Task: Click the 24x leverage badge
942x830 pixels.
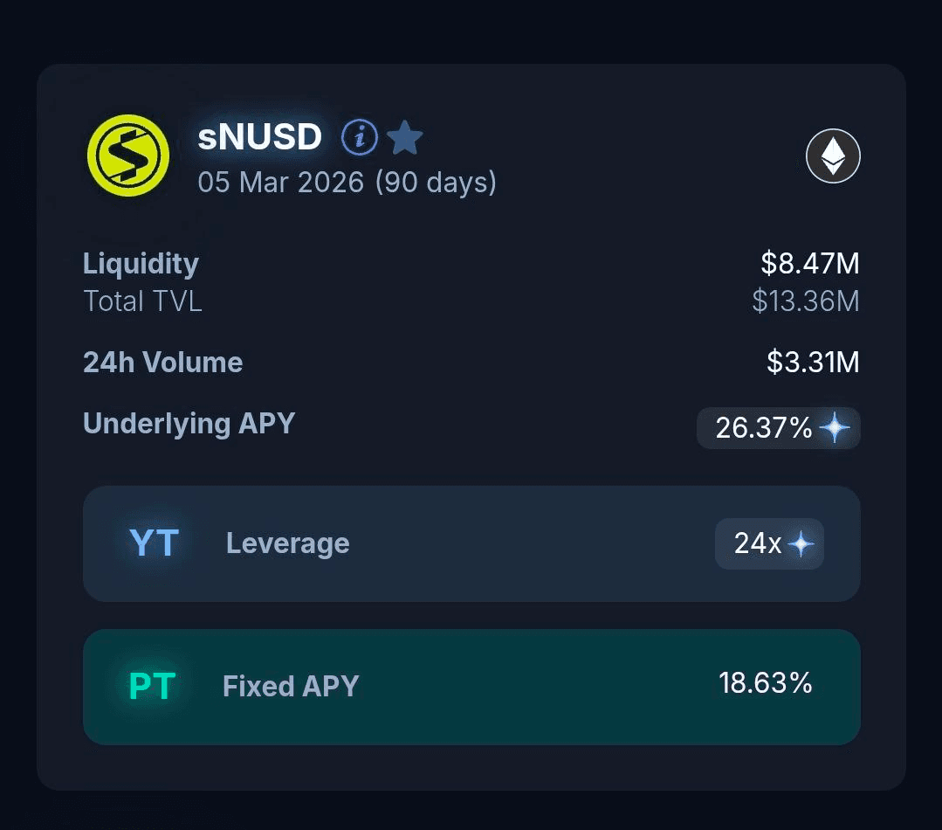Action: [x=758, y=543]
